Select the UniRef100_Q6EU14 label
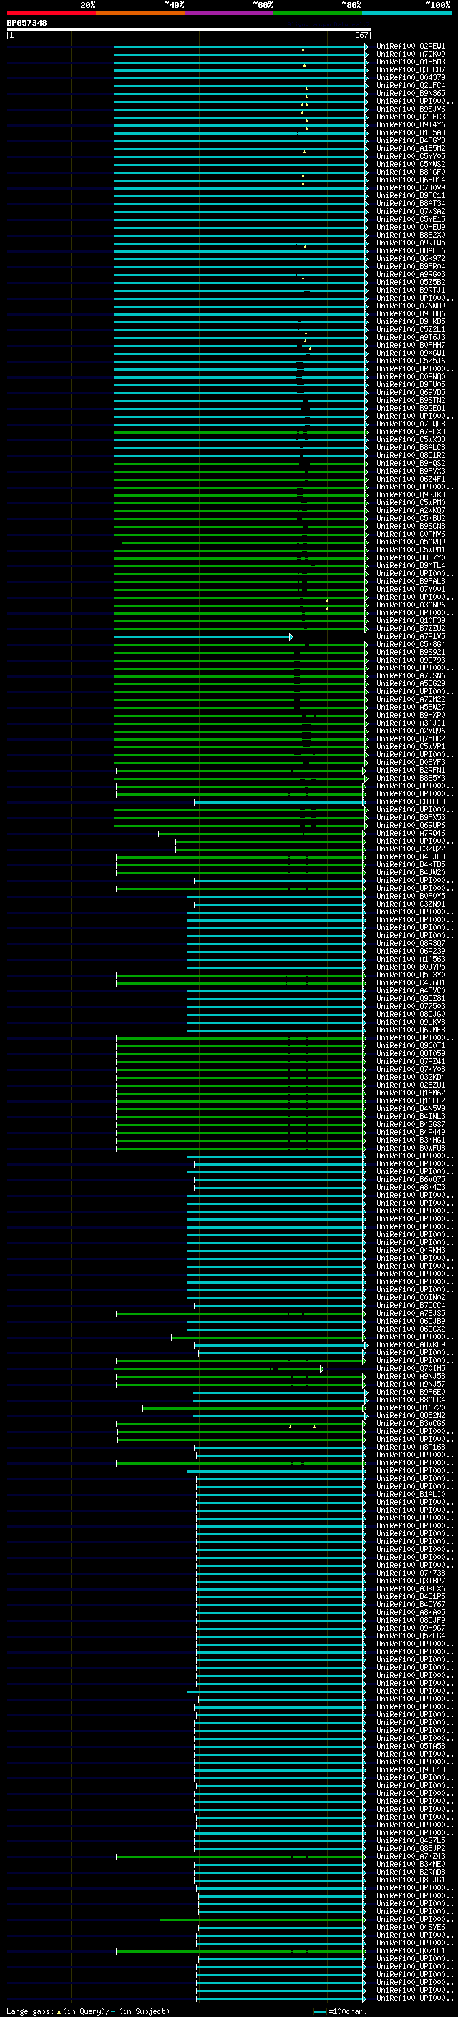Screen dimensions: 458x2017 (x=410, y=180)
